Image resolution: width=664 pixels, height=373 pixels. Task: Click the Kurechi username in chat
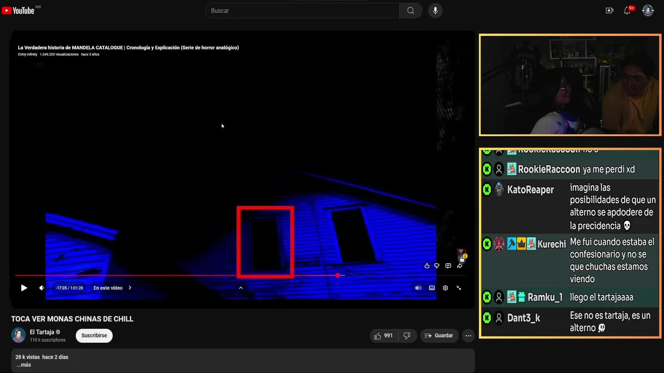click(551, 243)
